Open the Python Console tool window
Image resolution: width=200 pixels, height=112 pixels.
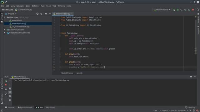click(25, 107)
